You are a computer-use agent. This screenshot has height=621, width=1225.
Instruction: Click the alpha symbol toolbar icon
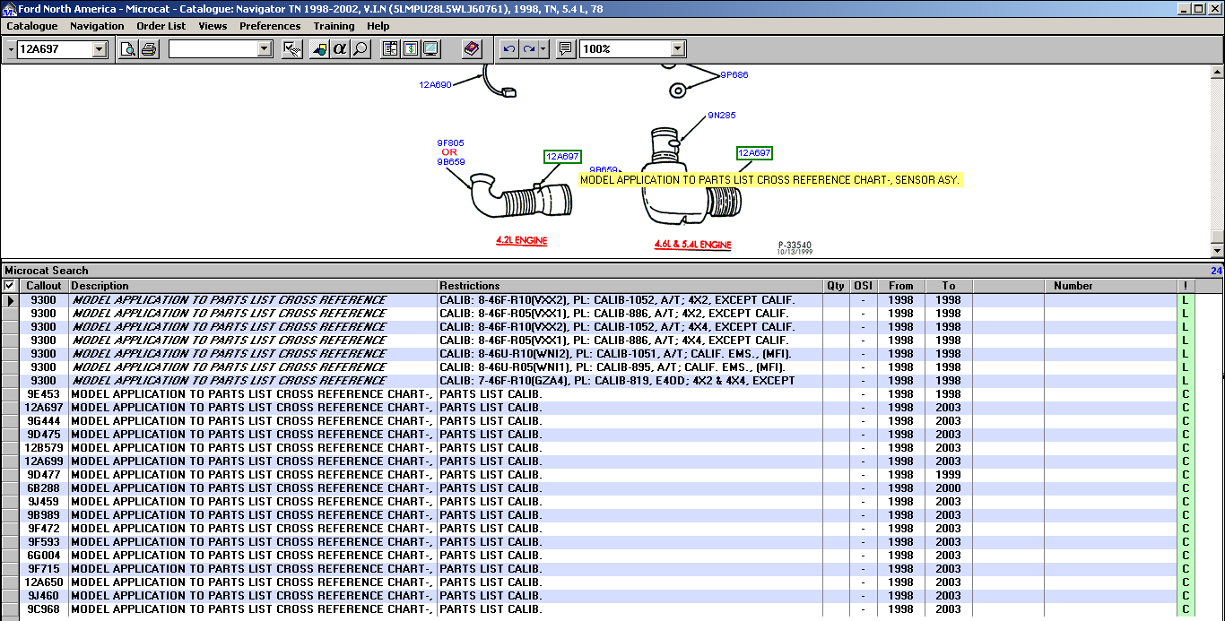tap(340, 49)
